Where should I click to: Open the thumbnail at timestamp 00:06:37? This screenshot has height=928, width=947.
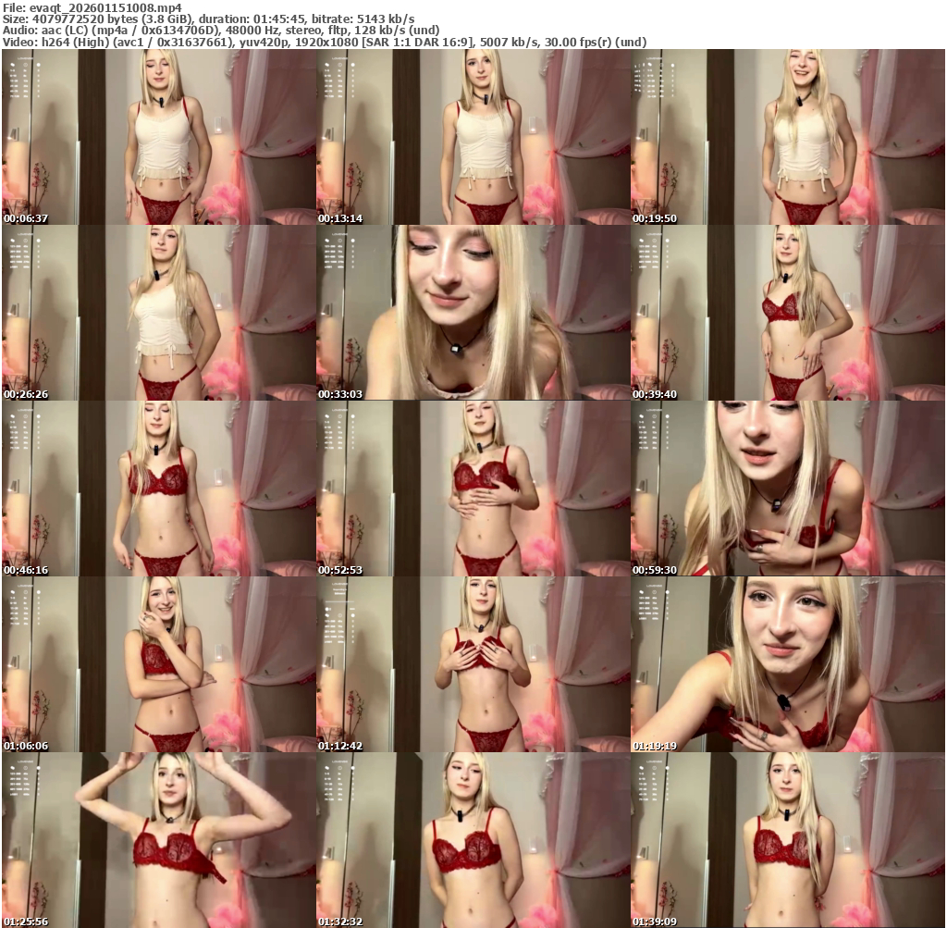point(159,137)
